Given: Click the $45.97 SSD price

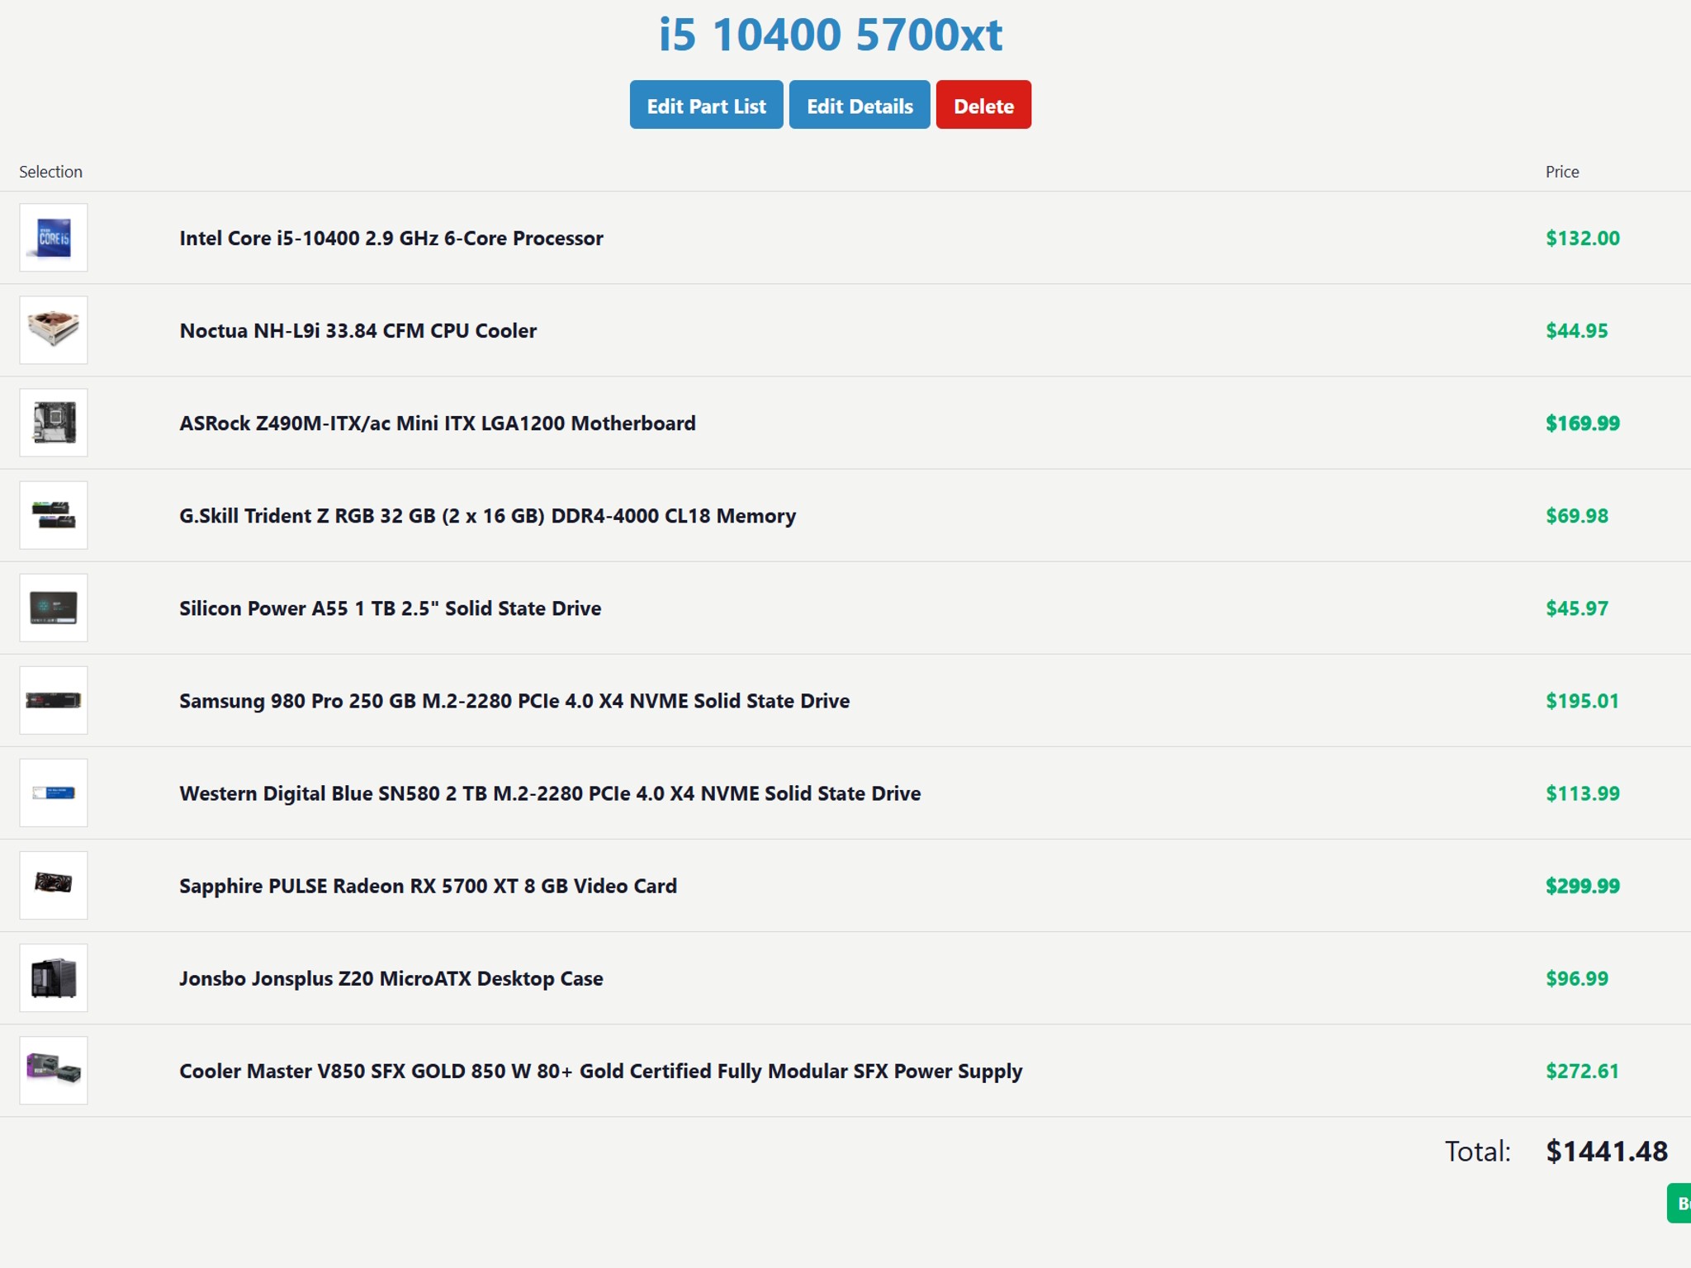Looking at the screenshot, I should [x=1577, y=608].
